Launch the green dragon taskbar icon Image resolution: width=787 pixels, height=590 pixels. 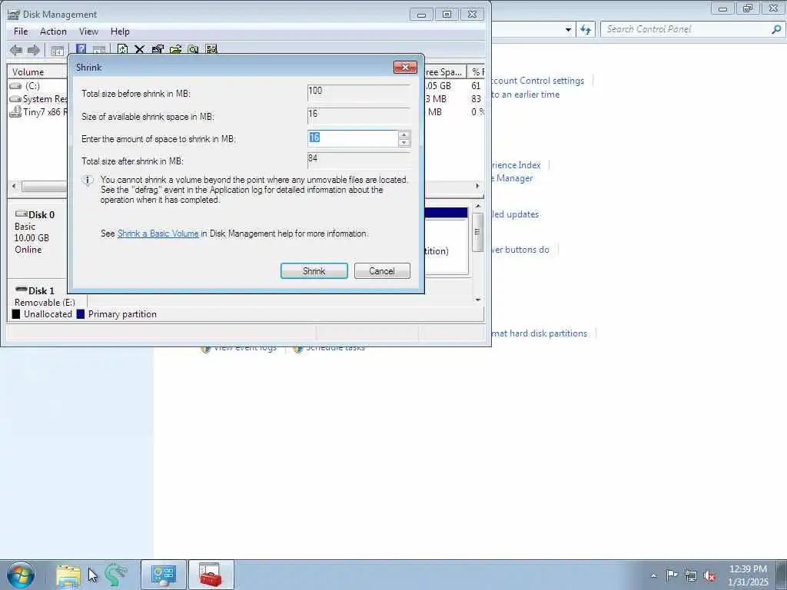tap(116, 575)
